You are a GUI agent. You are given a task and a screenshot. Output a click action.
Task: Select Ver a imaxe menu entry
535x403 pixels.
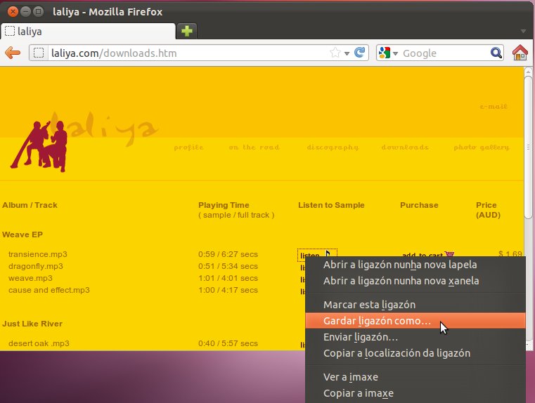coord(415,377)
